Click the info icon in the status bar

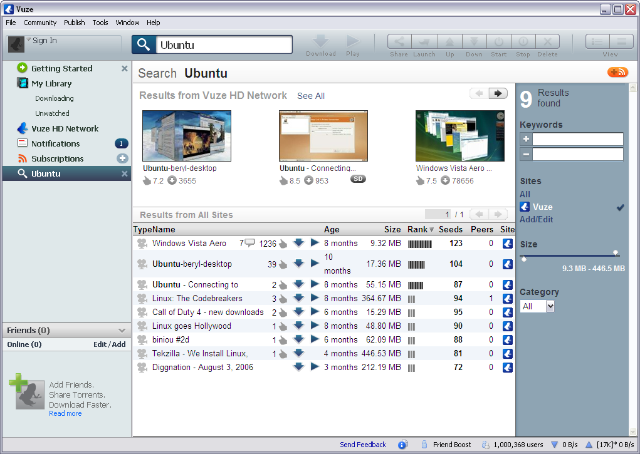tap(403, 445)
